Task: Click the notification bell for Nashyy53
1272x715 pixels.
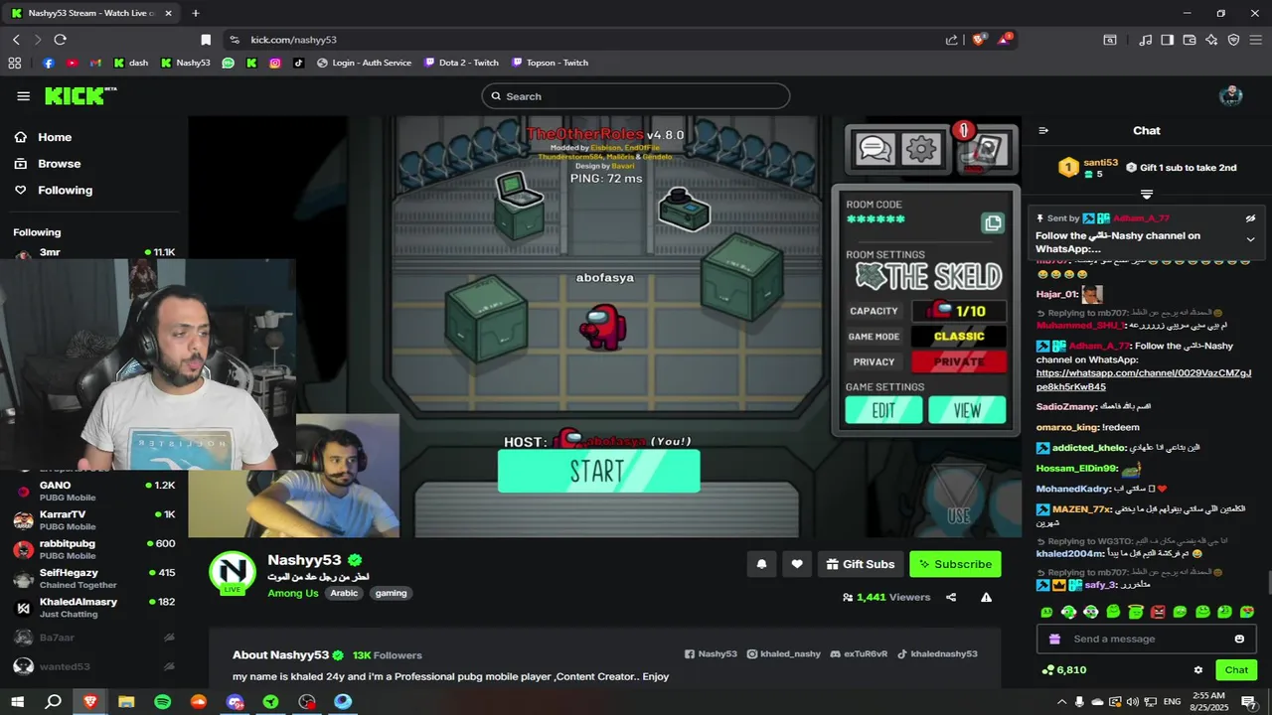Action: [x=761, y=564]
